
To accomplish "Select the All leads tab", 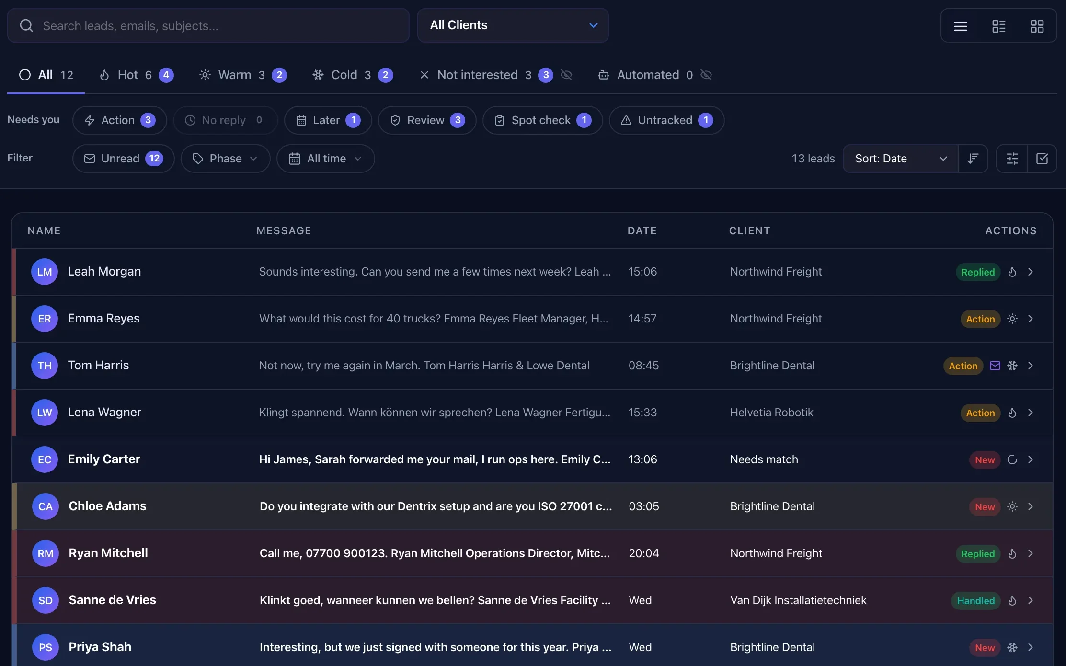I will pyautogui.click(x=46, y=75).
